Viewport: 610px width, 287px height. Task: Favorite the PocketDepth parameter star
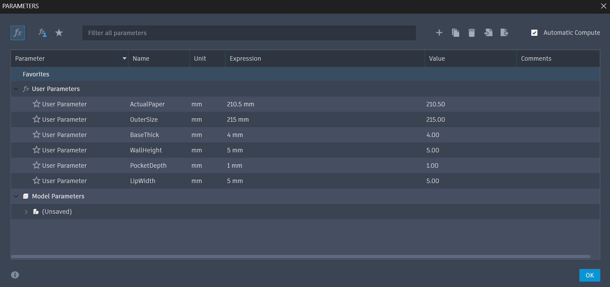pos(36,165)
